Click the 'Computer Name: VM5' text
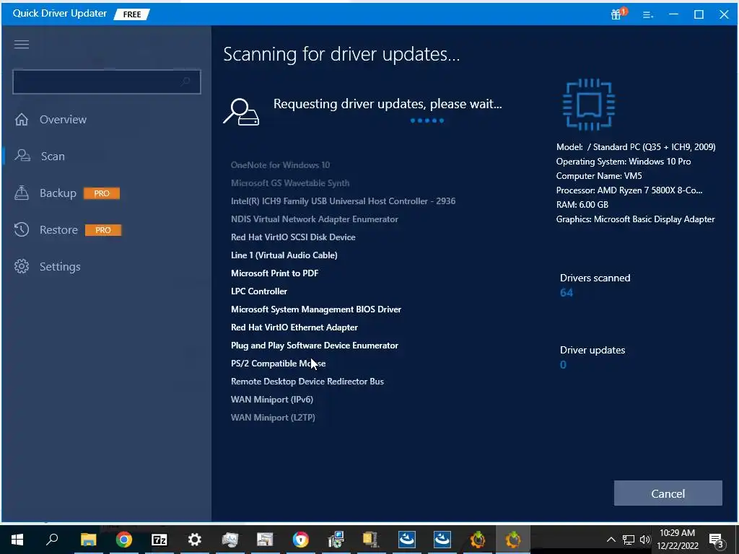Image resolution: width=739 pixels, height=554 pixels. 599,176
